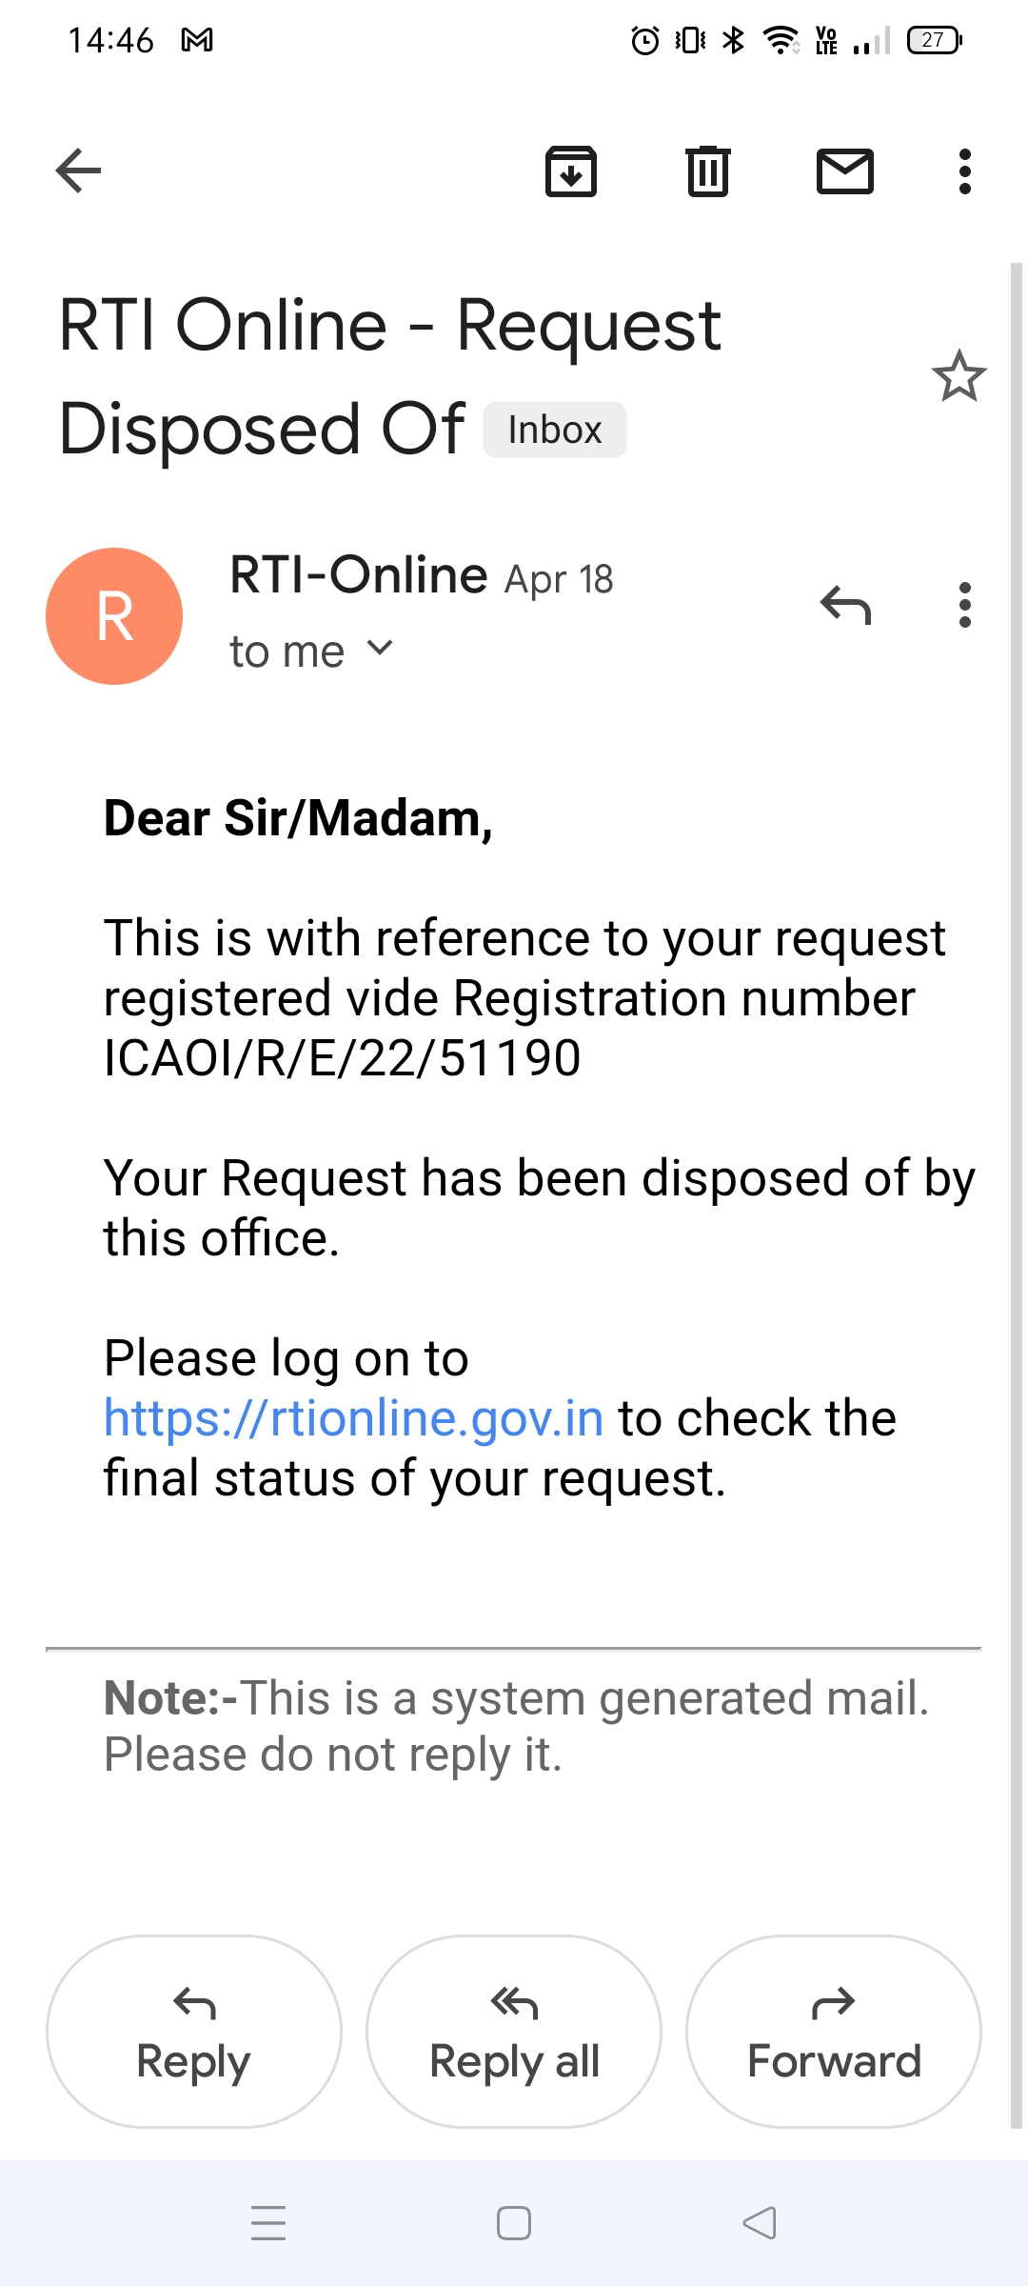The image size is (1028, 2286).
Task: Open the rtionline.gov.in link
Action: (354, 1418)
